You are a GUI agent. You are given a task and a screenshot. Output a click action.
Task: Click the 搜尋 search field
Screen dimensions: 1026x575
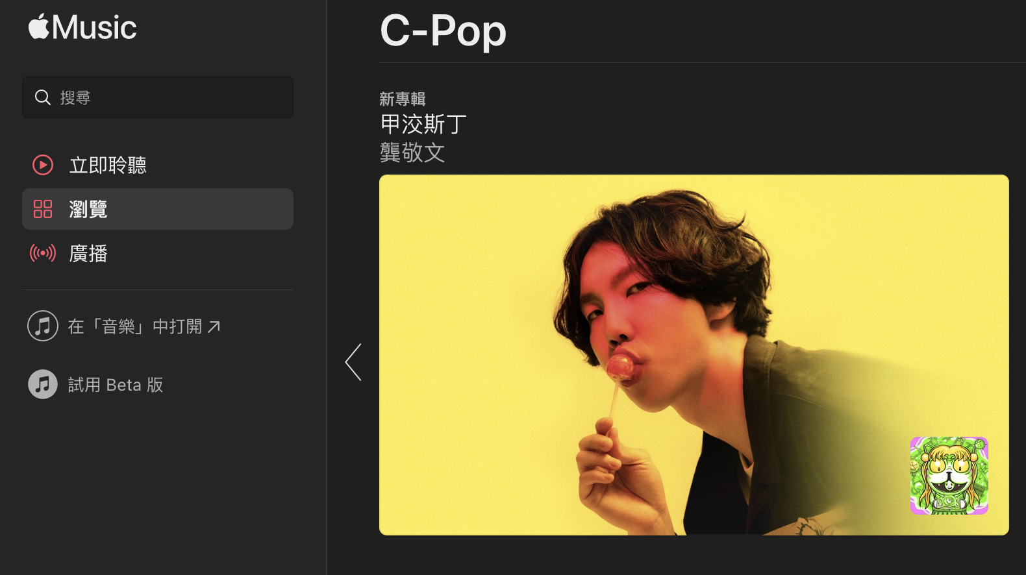[158, 97]
